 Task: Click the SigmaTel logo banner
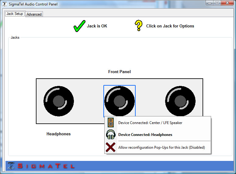(x=119, y=166)
